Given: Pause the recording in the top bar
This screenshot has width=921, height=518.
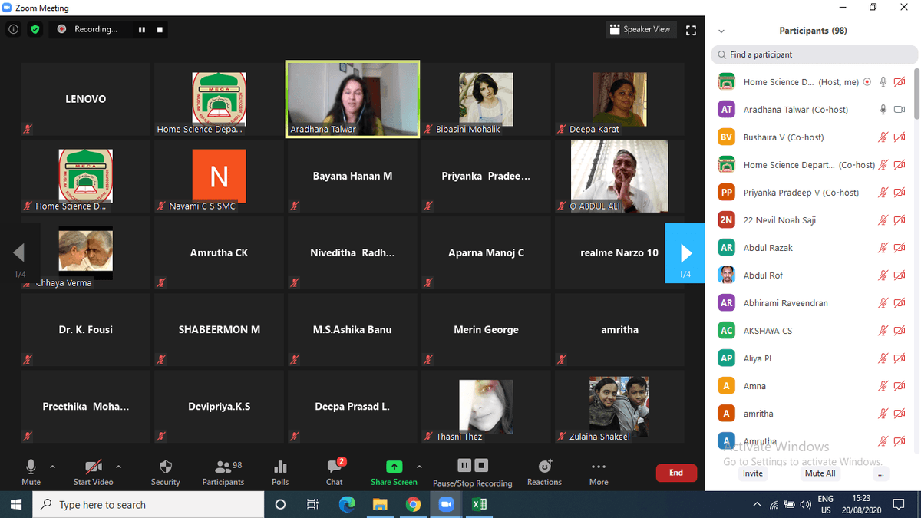Looking at the screenshot, I should (142, 30).
